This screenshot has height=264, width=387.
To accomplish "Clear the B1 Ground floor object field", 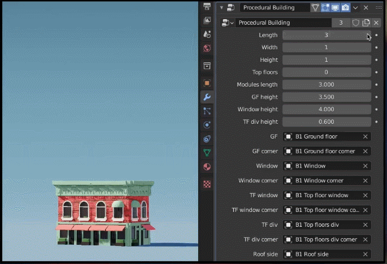I will 365,136.
